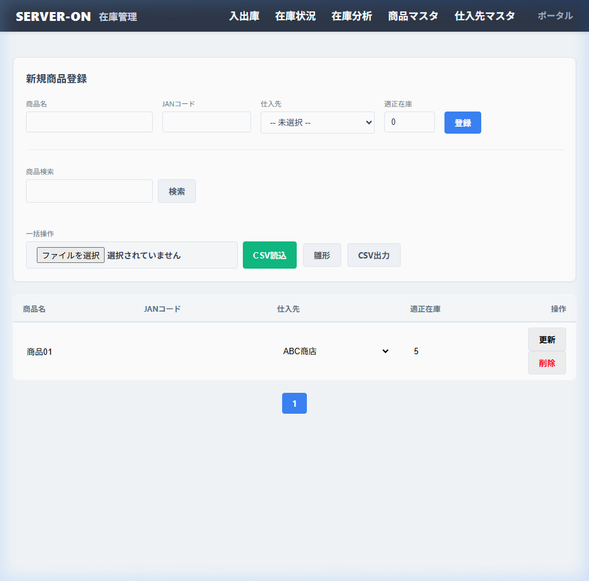Click the 検索 search button
Image resolution: width=589 pixels, height=581 pixels.
pyautogui.click(x=176, y=191)
